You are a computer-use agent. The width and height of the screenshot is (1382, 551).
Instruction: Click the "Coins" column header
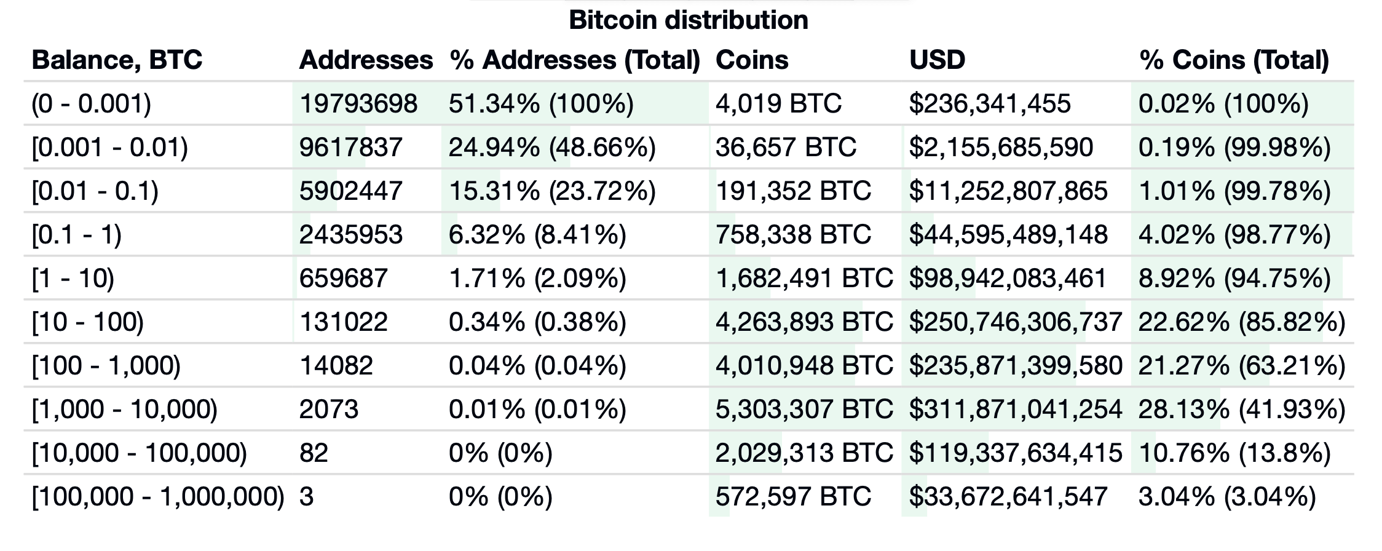(752, 60)
